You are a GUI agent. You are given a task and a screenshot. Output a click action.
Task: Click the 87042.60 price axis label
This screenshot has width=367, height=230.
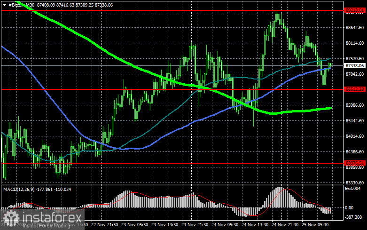(355, 74)
